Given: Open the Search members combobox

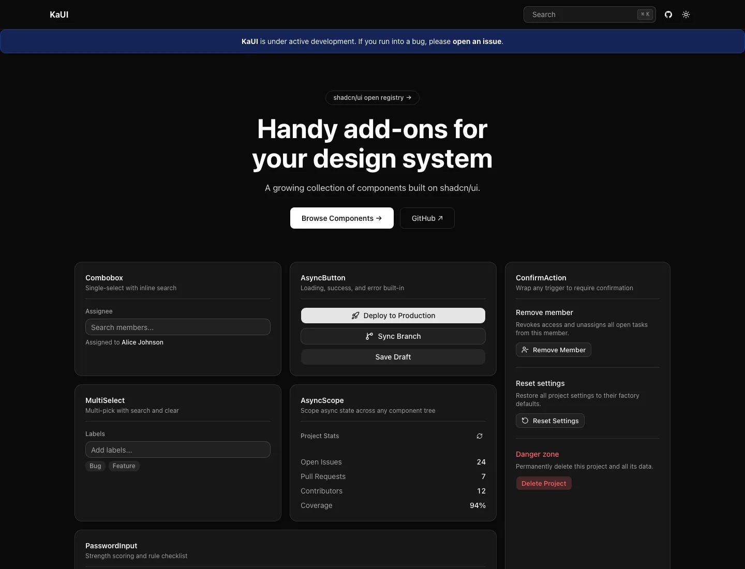Looking at the screenshot, I should click(178, 327).
